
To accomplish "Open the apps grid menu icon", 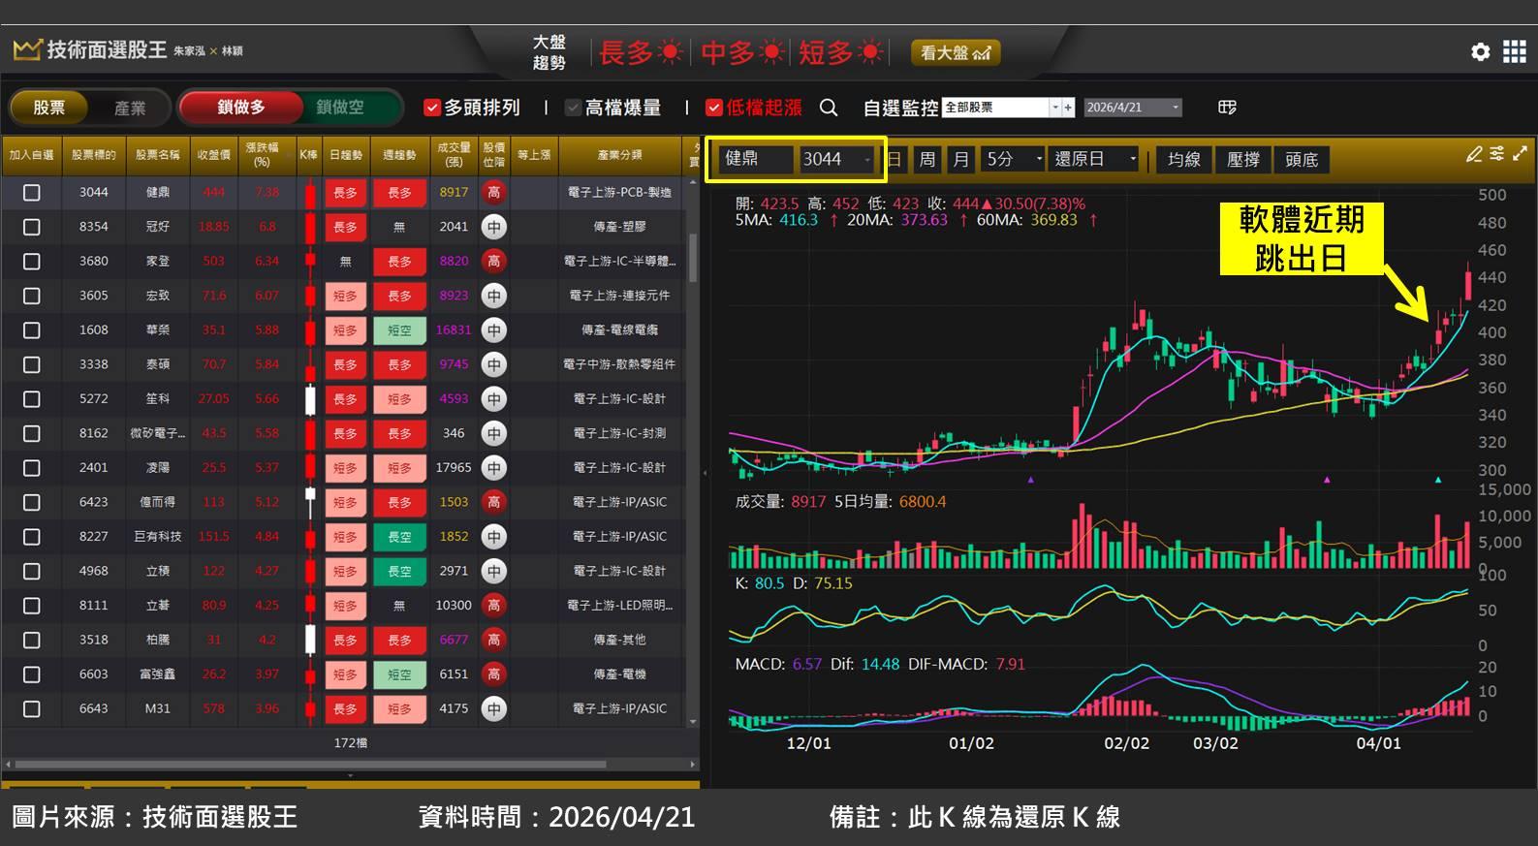I will click(1514, 52).
